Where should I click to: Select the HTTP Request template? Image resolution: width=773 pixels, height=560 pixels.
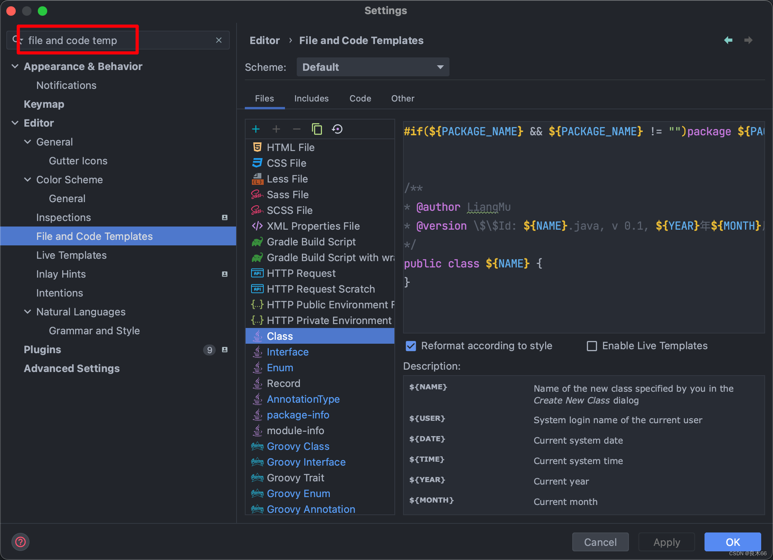pos(320,273)
